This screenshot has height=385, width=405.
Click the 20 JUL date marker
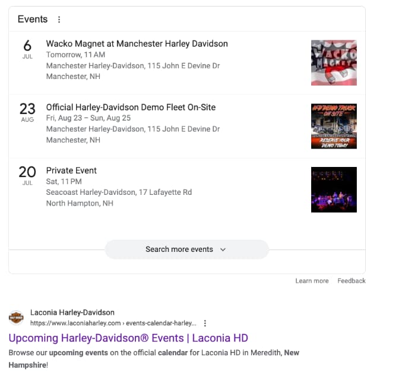pos(27,176)
